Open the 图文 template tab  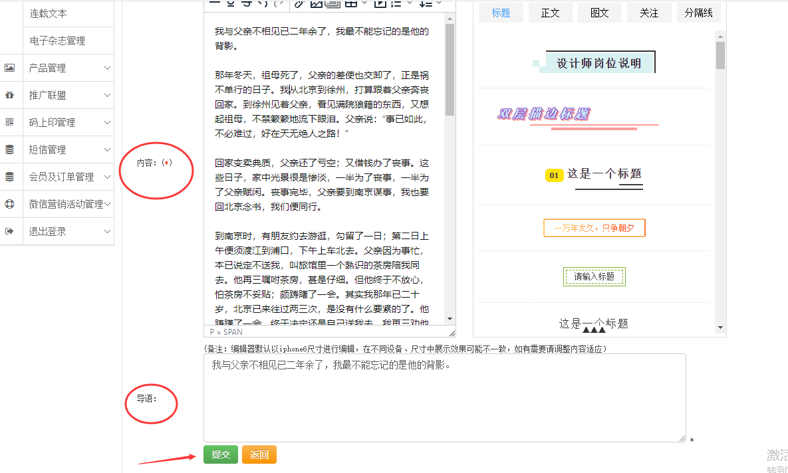coord(600,13)
